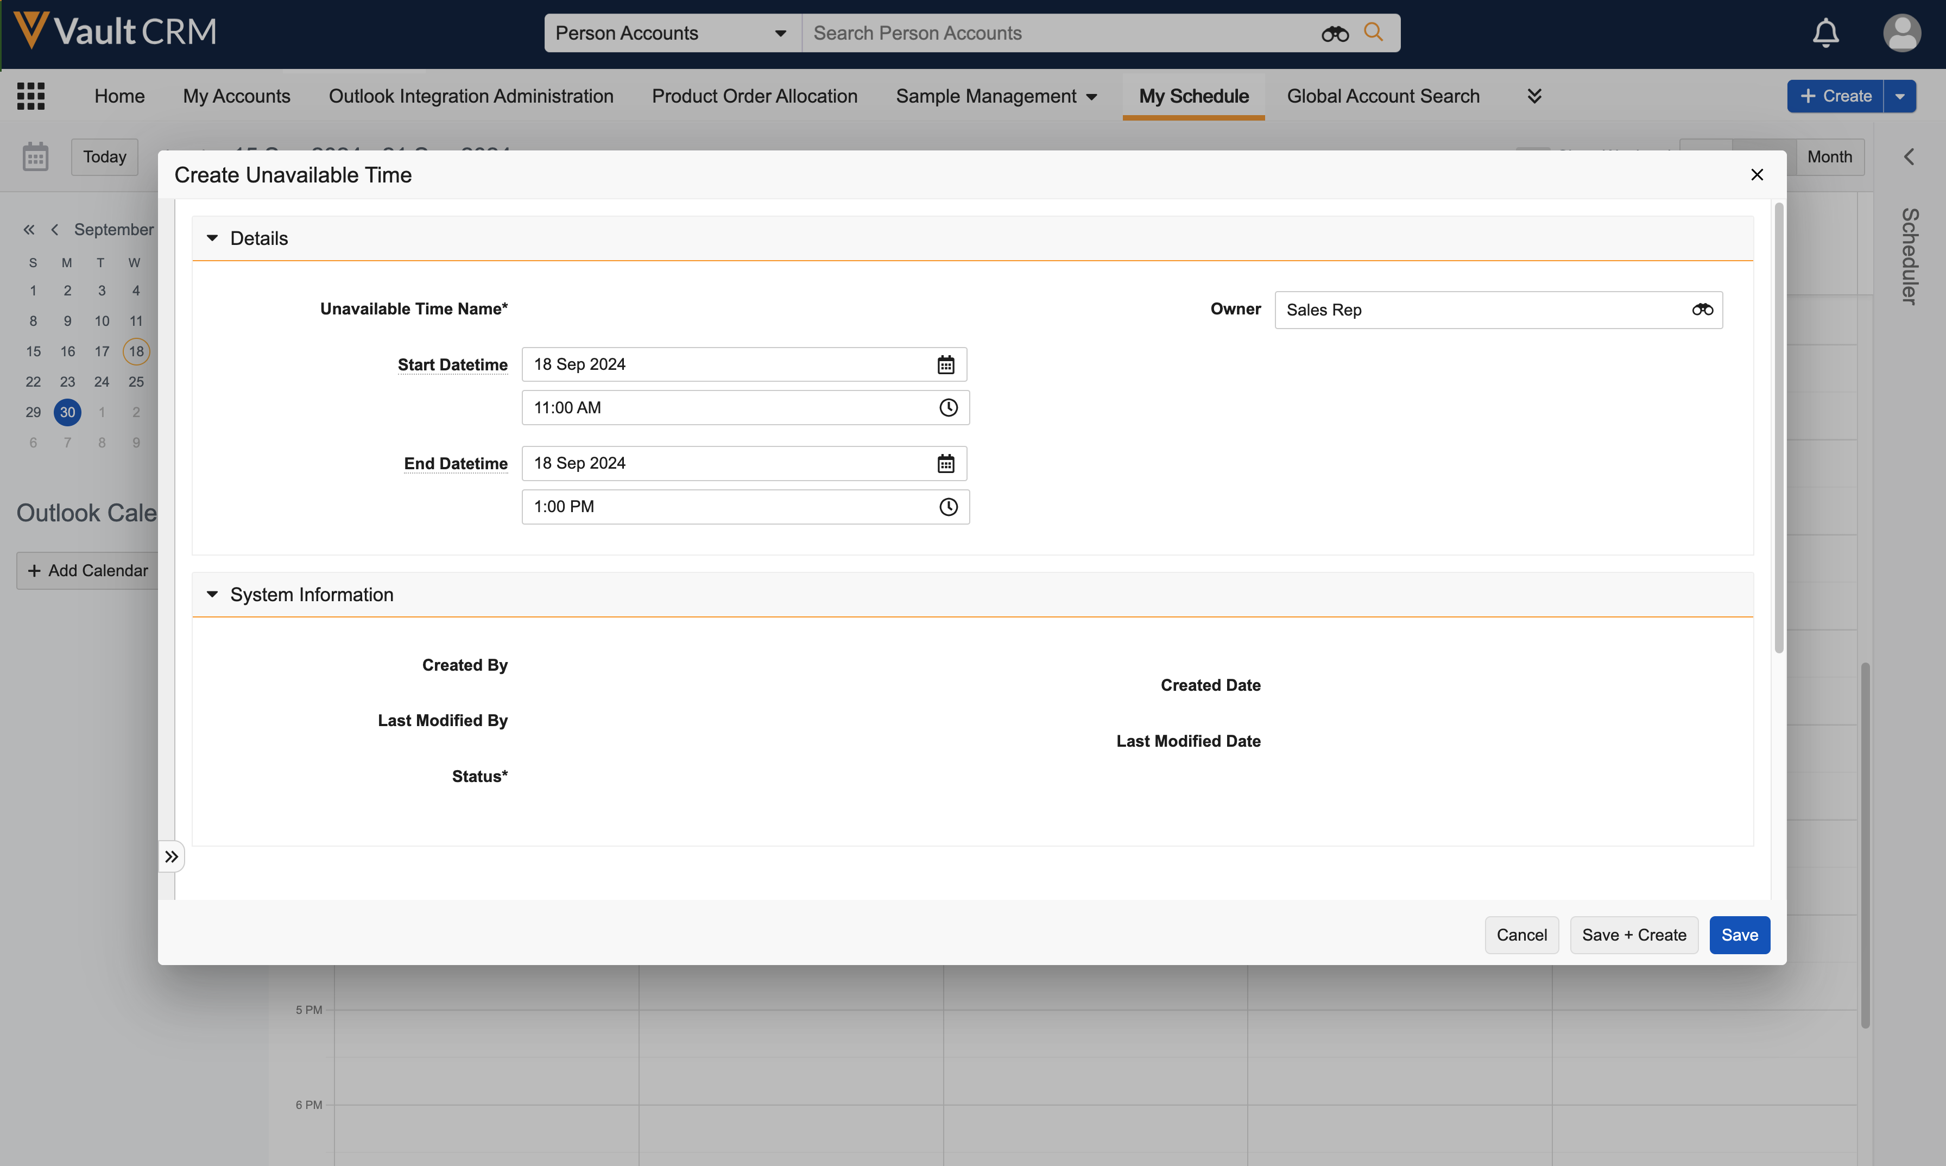This screenshot has height=1166, width=1946.
Task: Click the user profile avatar
Action: click(1901, 33)
